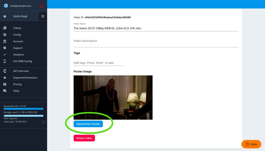
Task: Click the Add tags input field
Action: pos(98,63)
